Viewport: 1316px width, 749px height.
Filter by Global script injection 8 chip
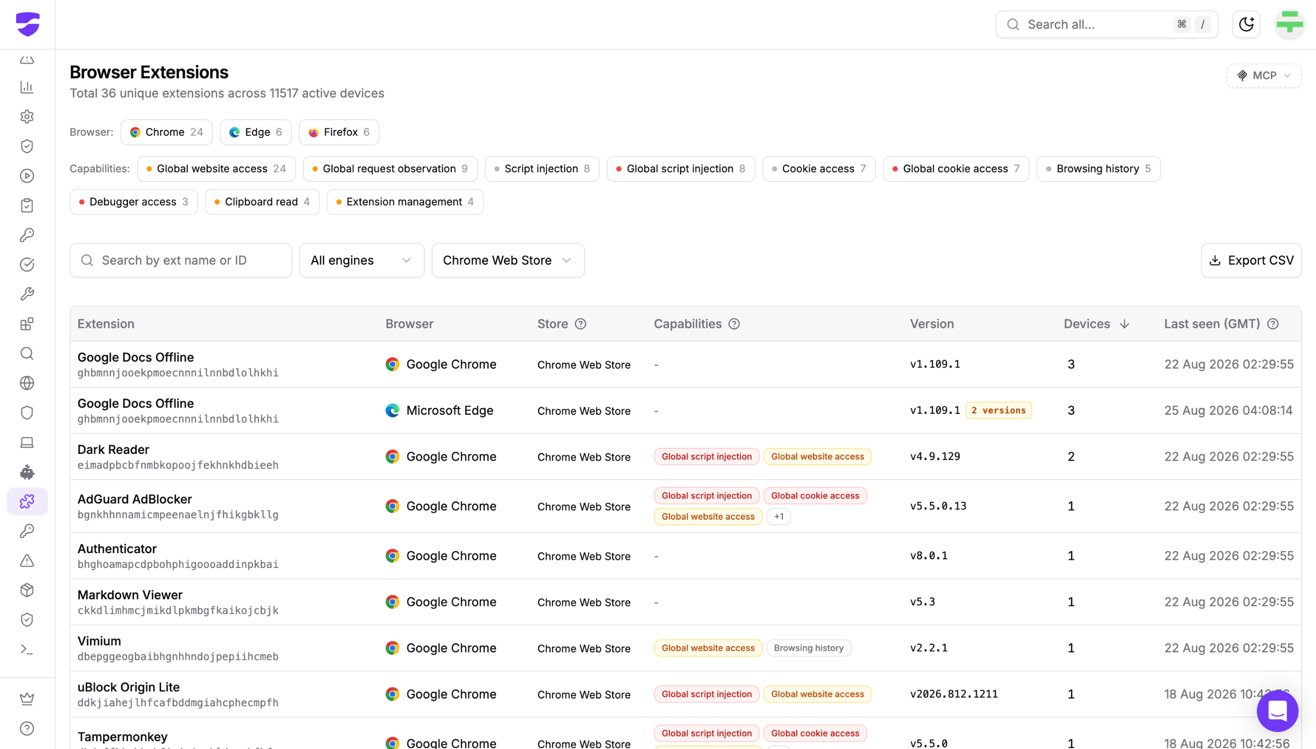pos(681,169)
